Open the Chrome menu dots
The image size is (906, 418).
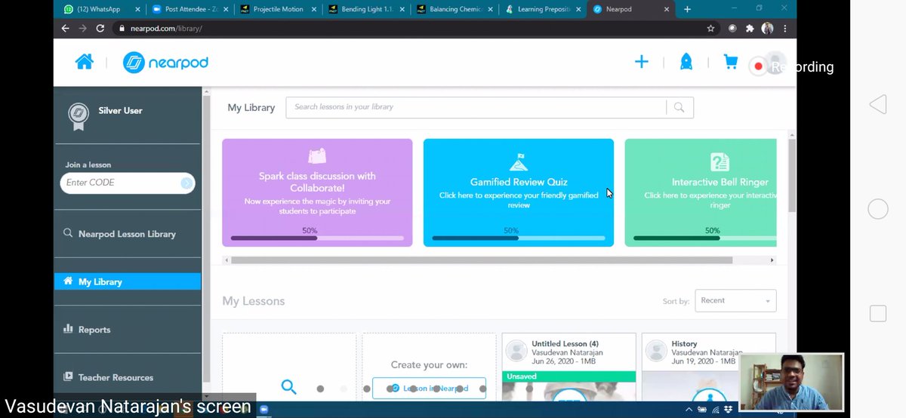click(x=784, y=28)
